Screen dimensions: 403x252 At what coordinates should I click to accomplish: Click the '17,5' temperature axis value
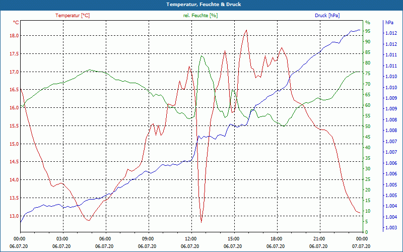coord(15,54)
